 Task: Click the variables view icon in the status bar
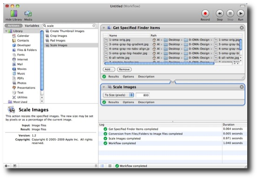[110, 166]
